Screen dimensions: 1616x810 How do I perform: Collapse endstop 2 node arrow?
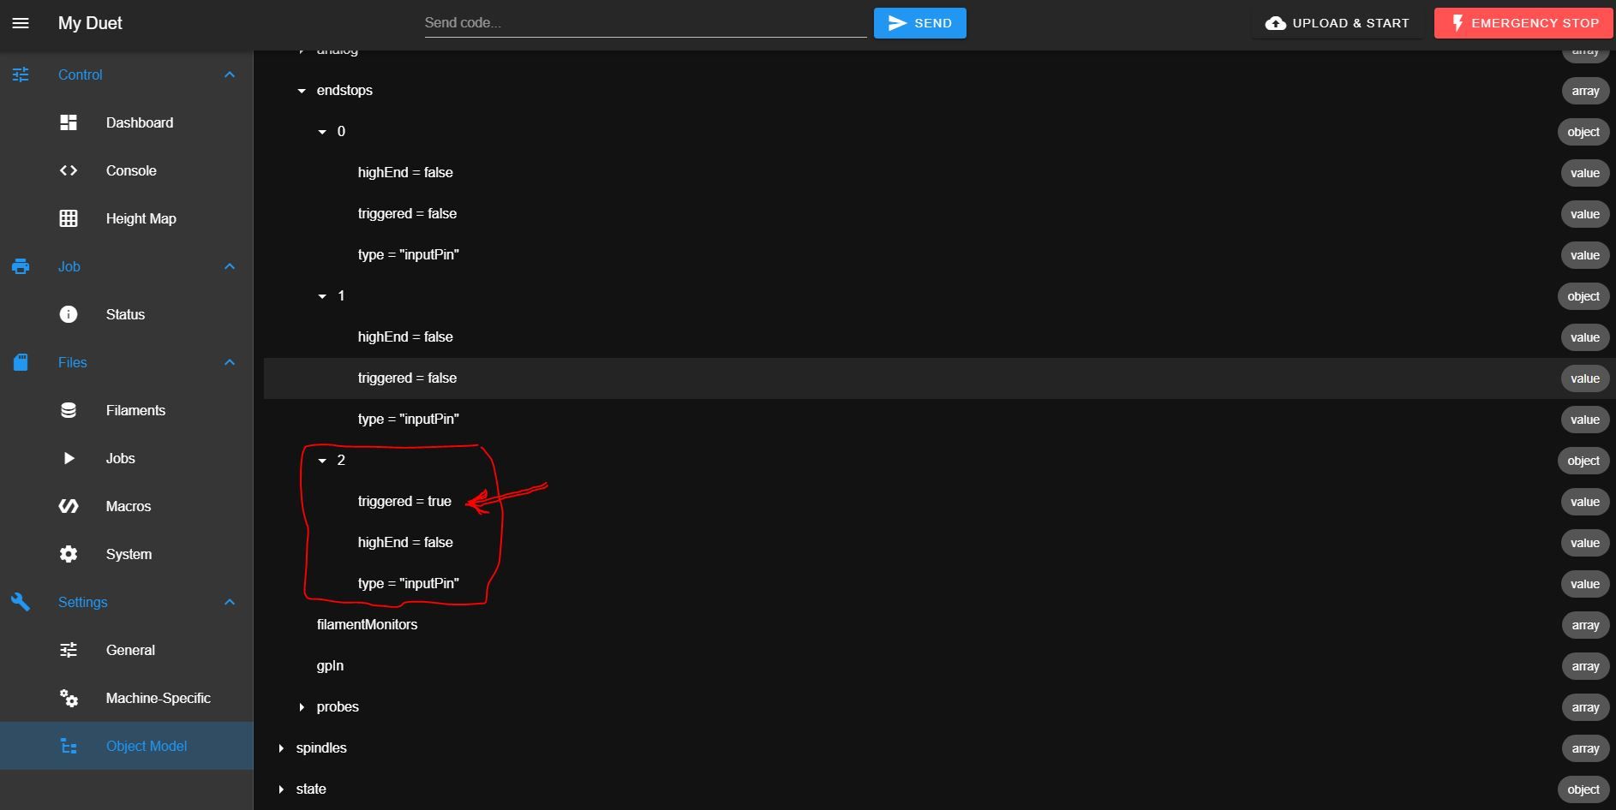(x=322, y=461)
